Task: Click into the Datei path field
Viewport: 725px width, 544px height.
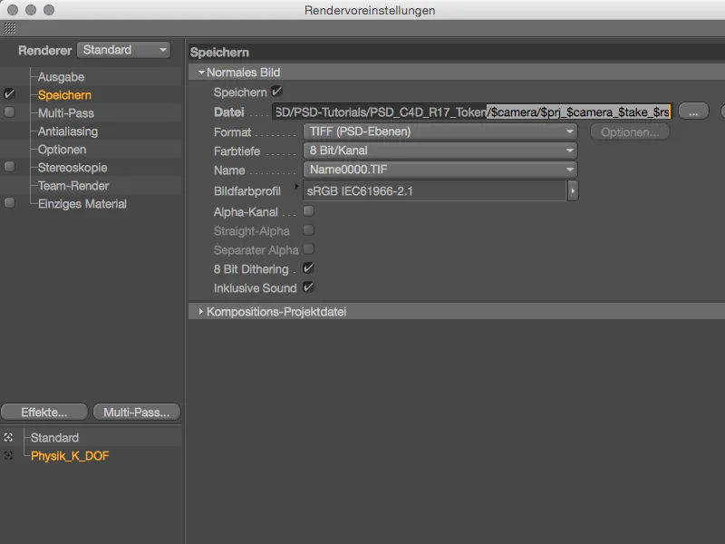Action: pos(471,112)
